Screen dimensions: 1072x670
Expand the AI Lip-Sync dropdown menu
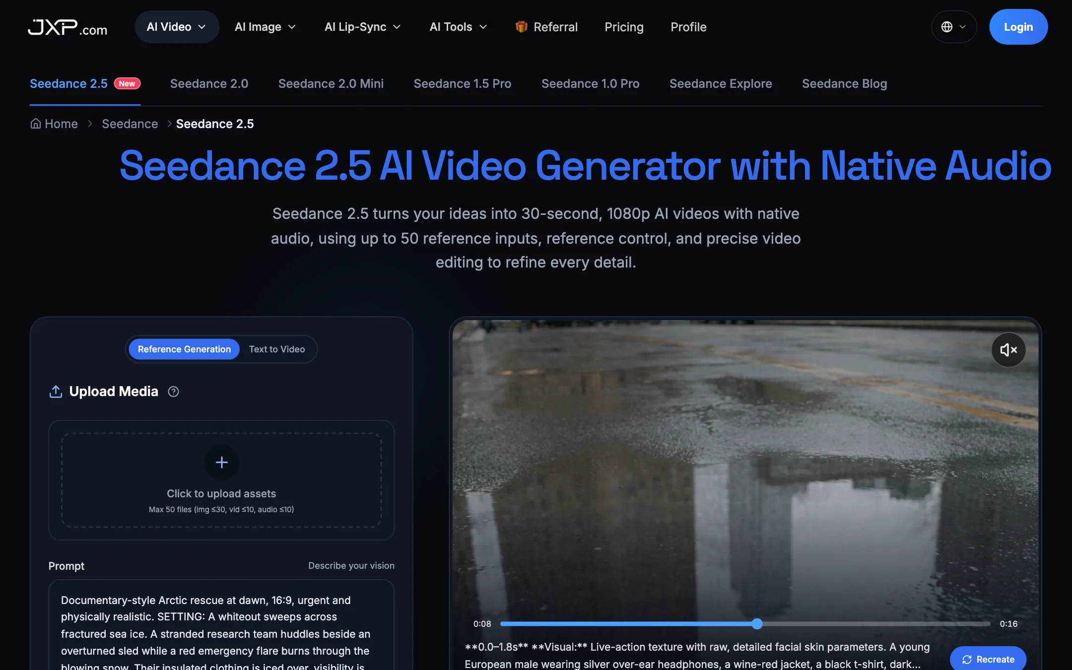pyautogui.click(x=362, y=27)
